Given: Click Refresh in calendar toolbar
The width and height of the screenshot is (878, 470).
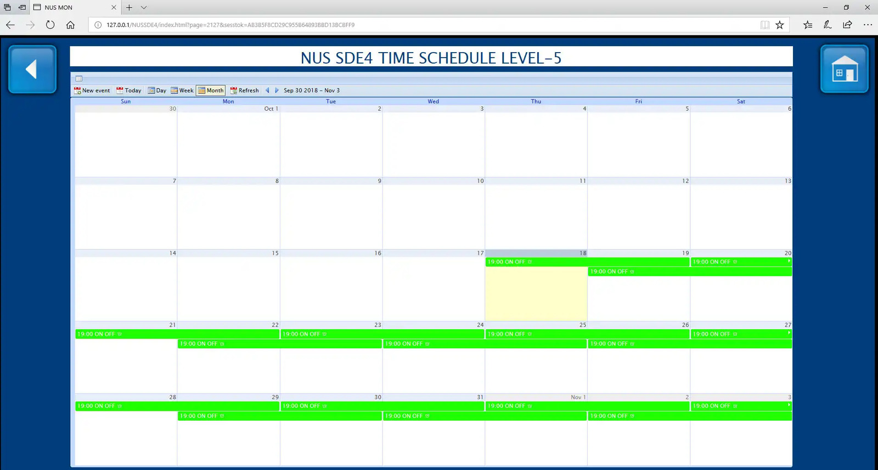Looking at the screenshot, I should (245, 90).
